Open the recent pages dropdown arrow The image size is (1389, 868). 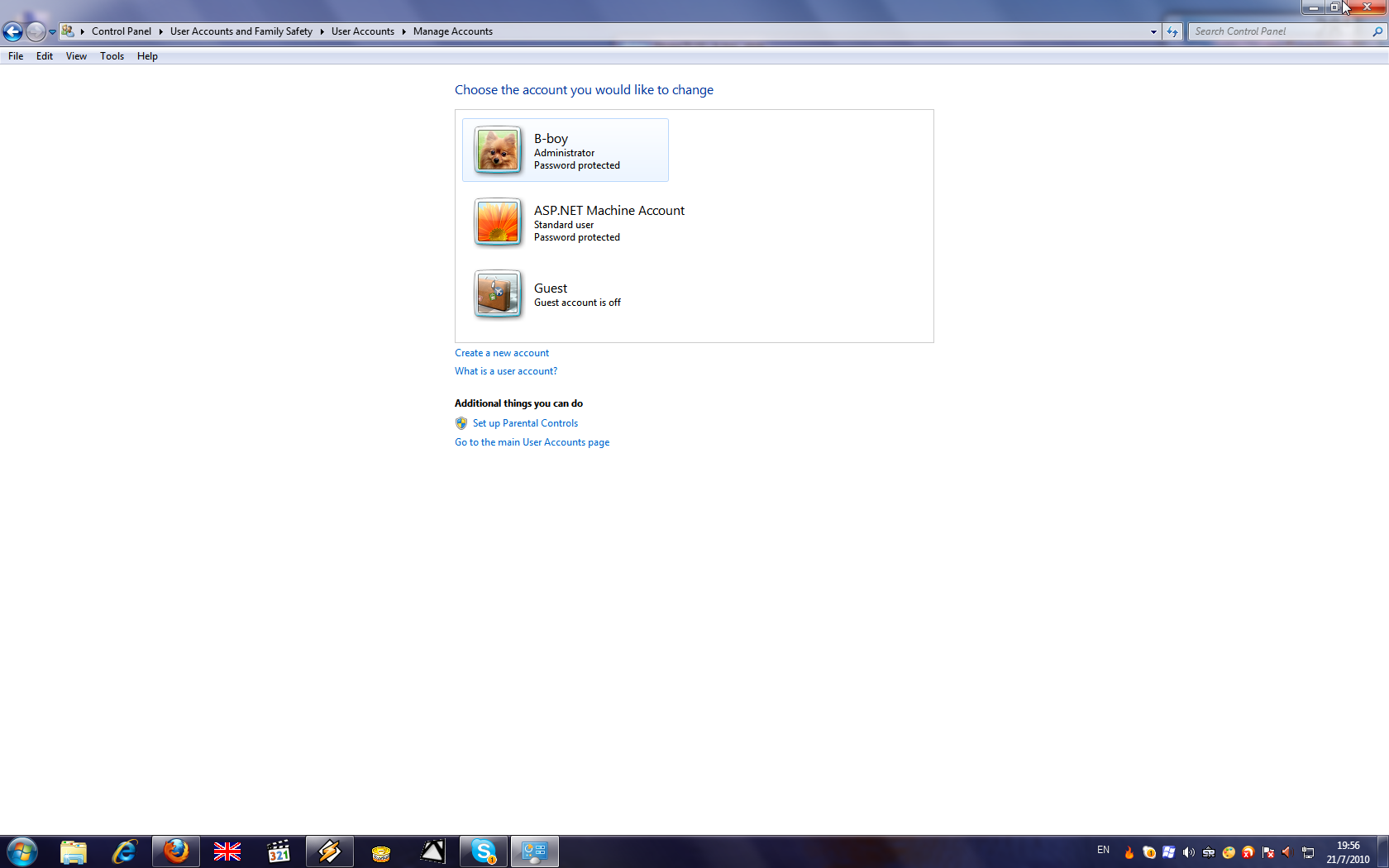pyautogui.click(x=52, y=32)
